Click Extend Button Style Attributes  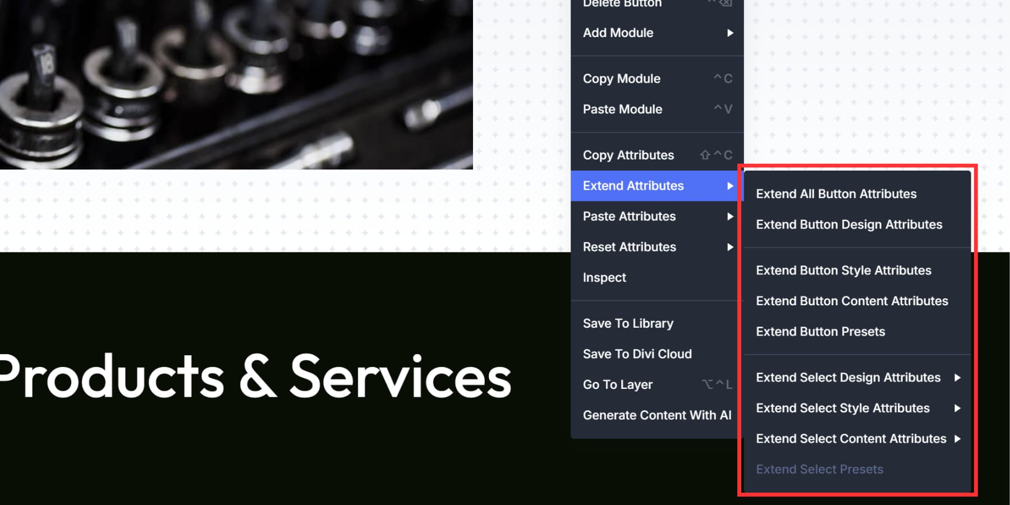843,270
